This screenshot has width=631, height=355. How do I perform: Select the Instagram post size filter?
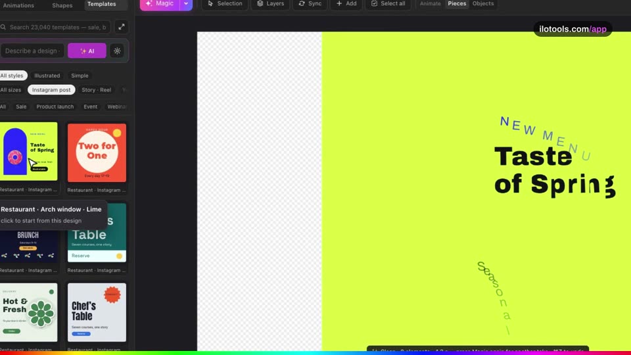point(51,90)
